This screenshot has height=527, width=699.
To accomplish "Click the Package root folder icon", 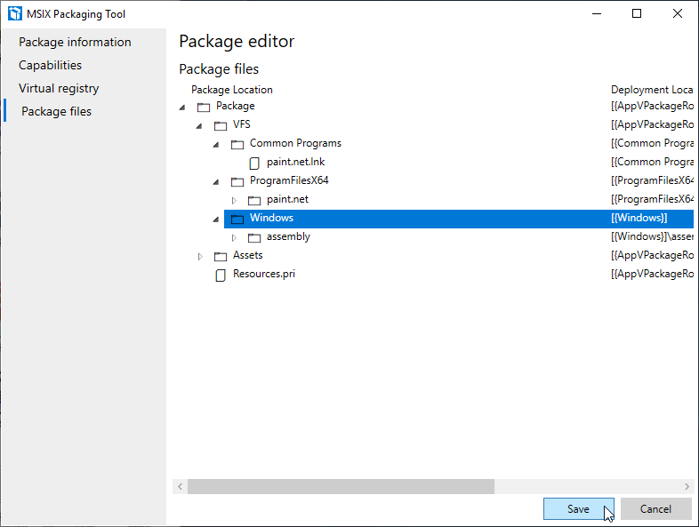I will click(x=204, y=107).
